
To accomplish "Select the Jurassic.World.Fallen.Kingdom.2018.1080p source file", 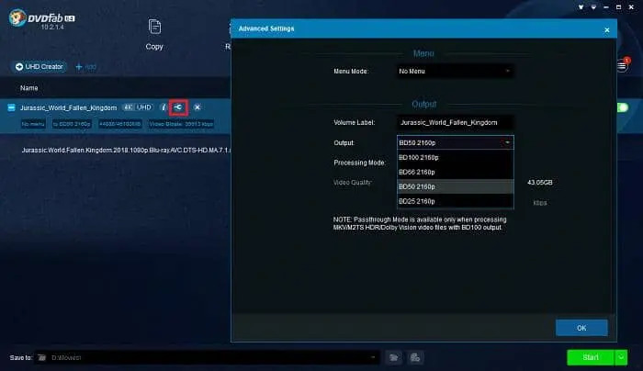I will [127, 150].
